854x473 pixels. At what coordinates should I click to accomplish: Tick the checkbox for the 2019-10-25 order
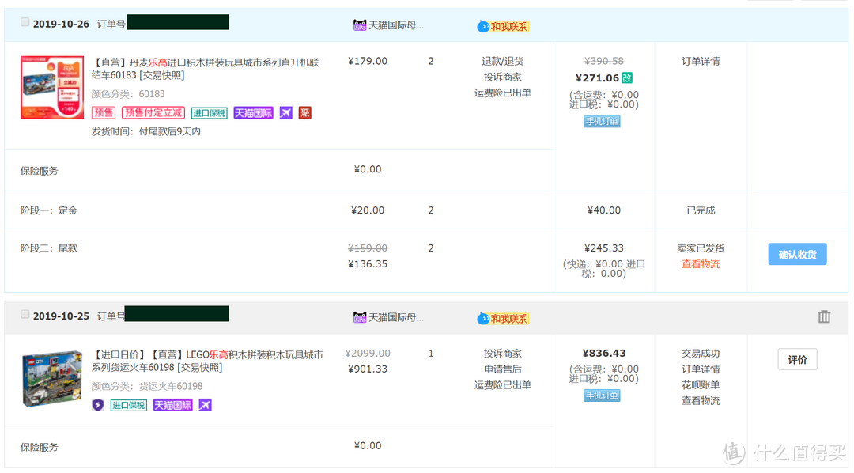click(25, 315)
